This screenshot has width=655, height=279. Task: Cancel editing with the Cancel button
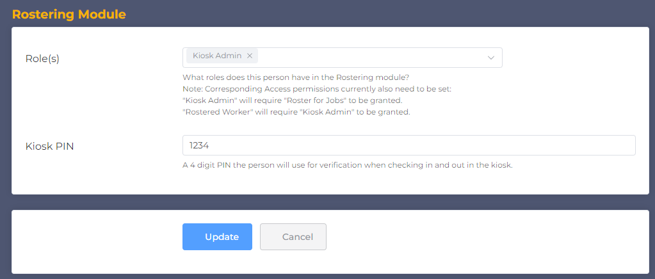tap(293, 237)
